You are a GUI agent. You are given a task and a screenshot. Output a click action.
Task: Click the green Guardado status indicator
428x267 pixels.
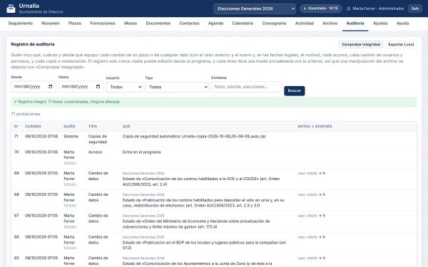321,9
